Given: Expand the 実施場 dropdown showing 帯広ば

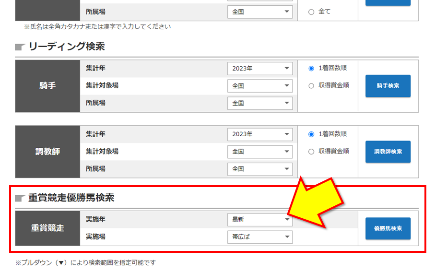Looking at the screenshot, I should tap(259, 237).
